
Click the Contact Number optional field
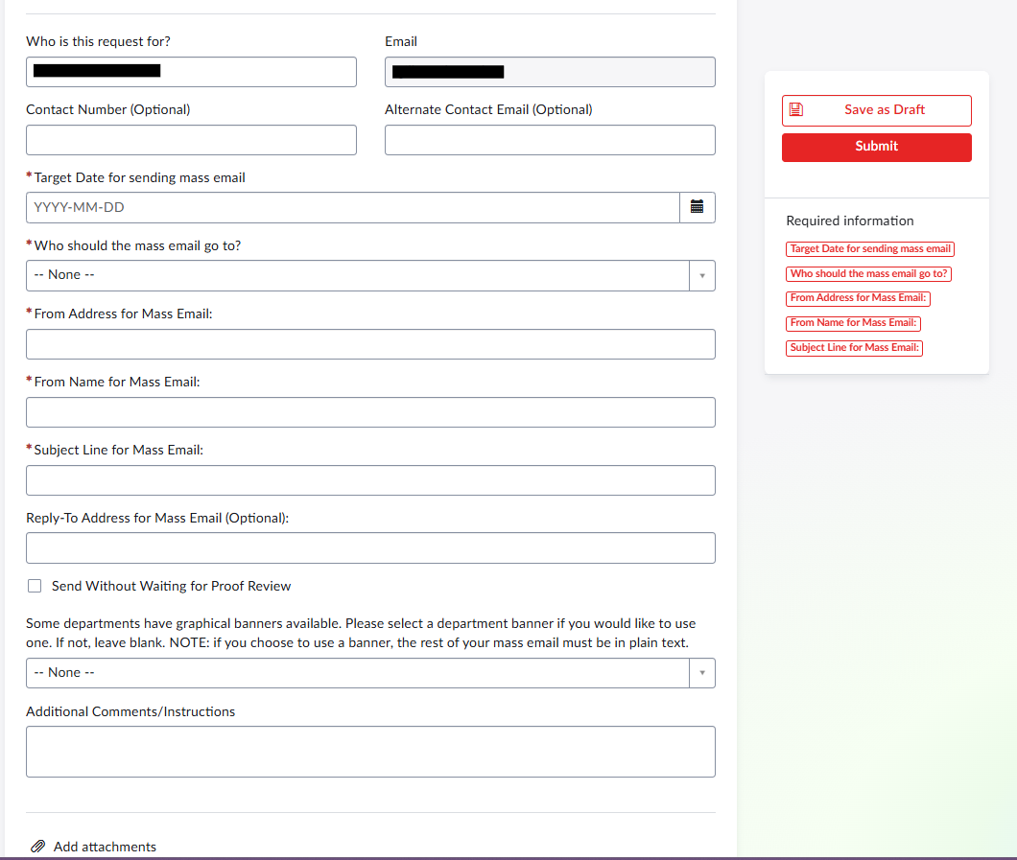(191, 140)
